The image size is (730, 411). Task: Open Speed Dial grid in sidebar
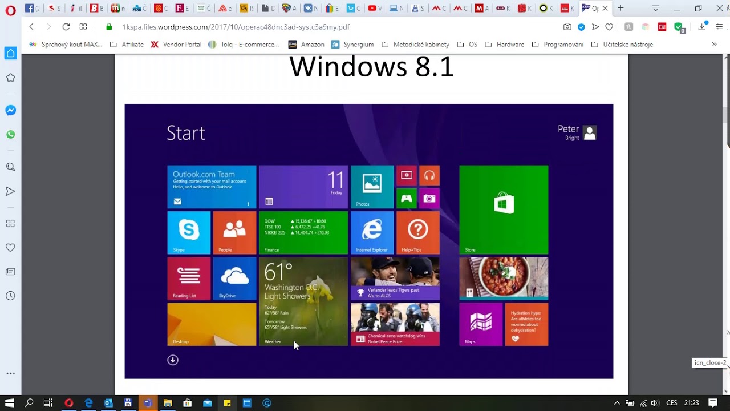10,224
